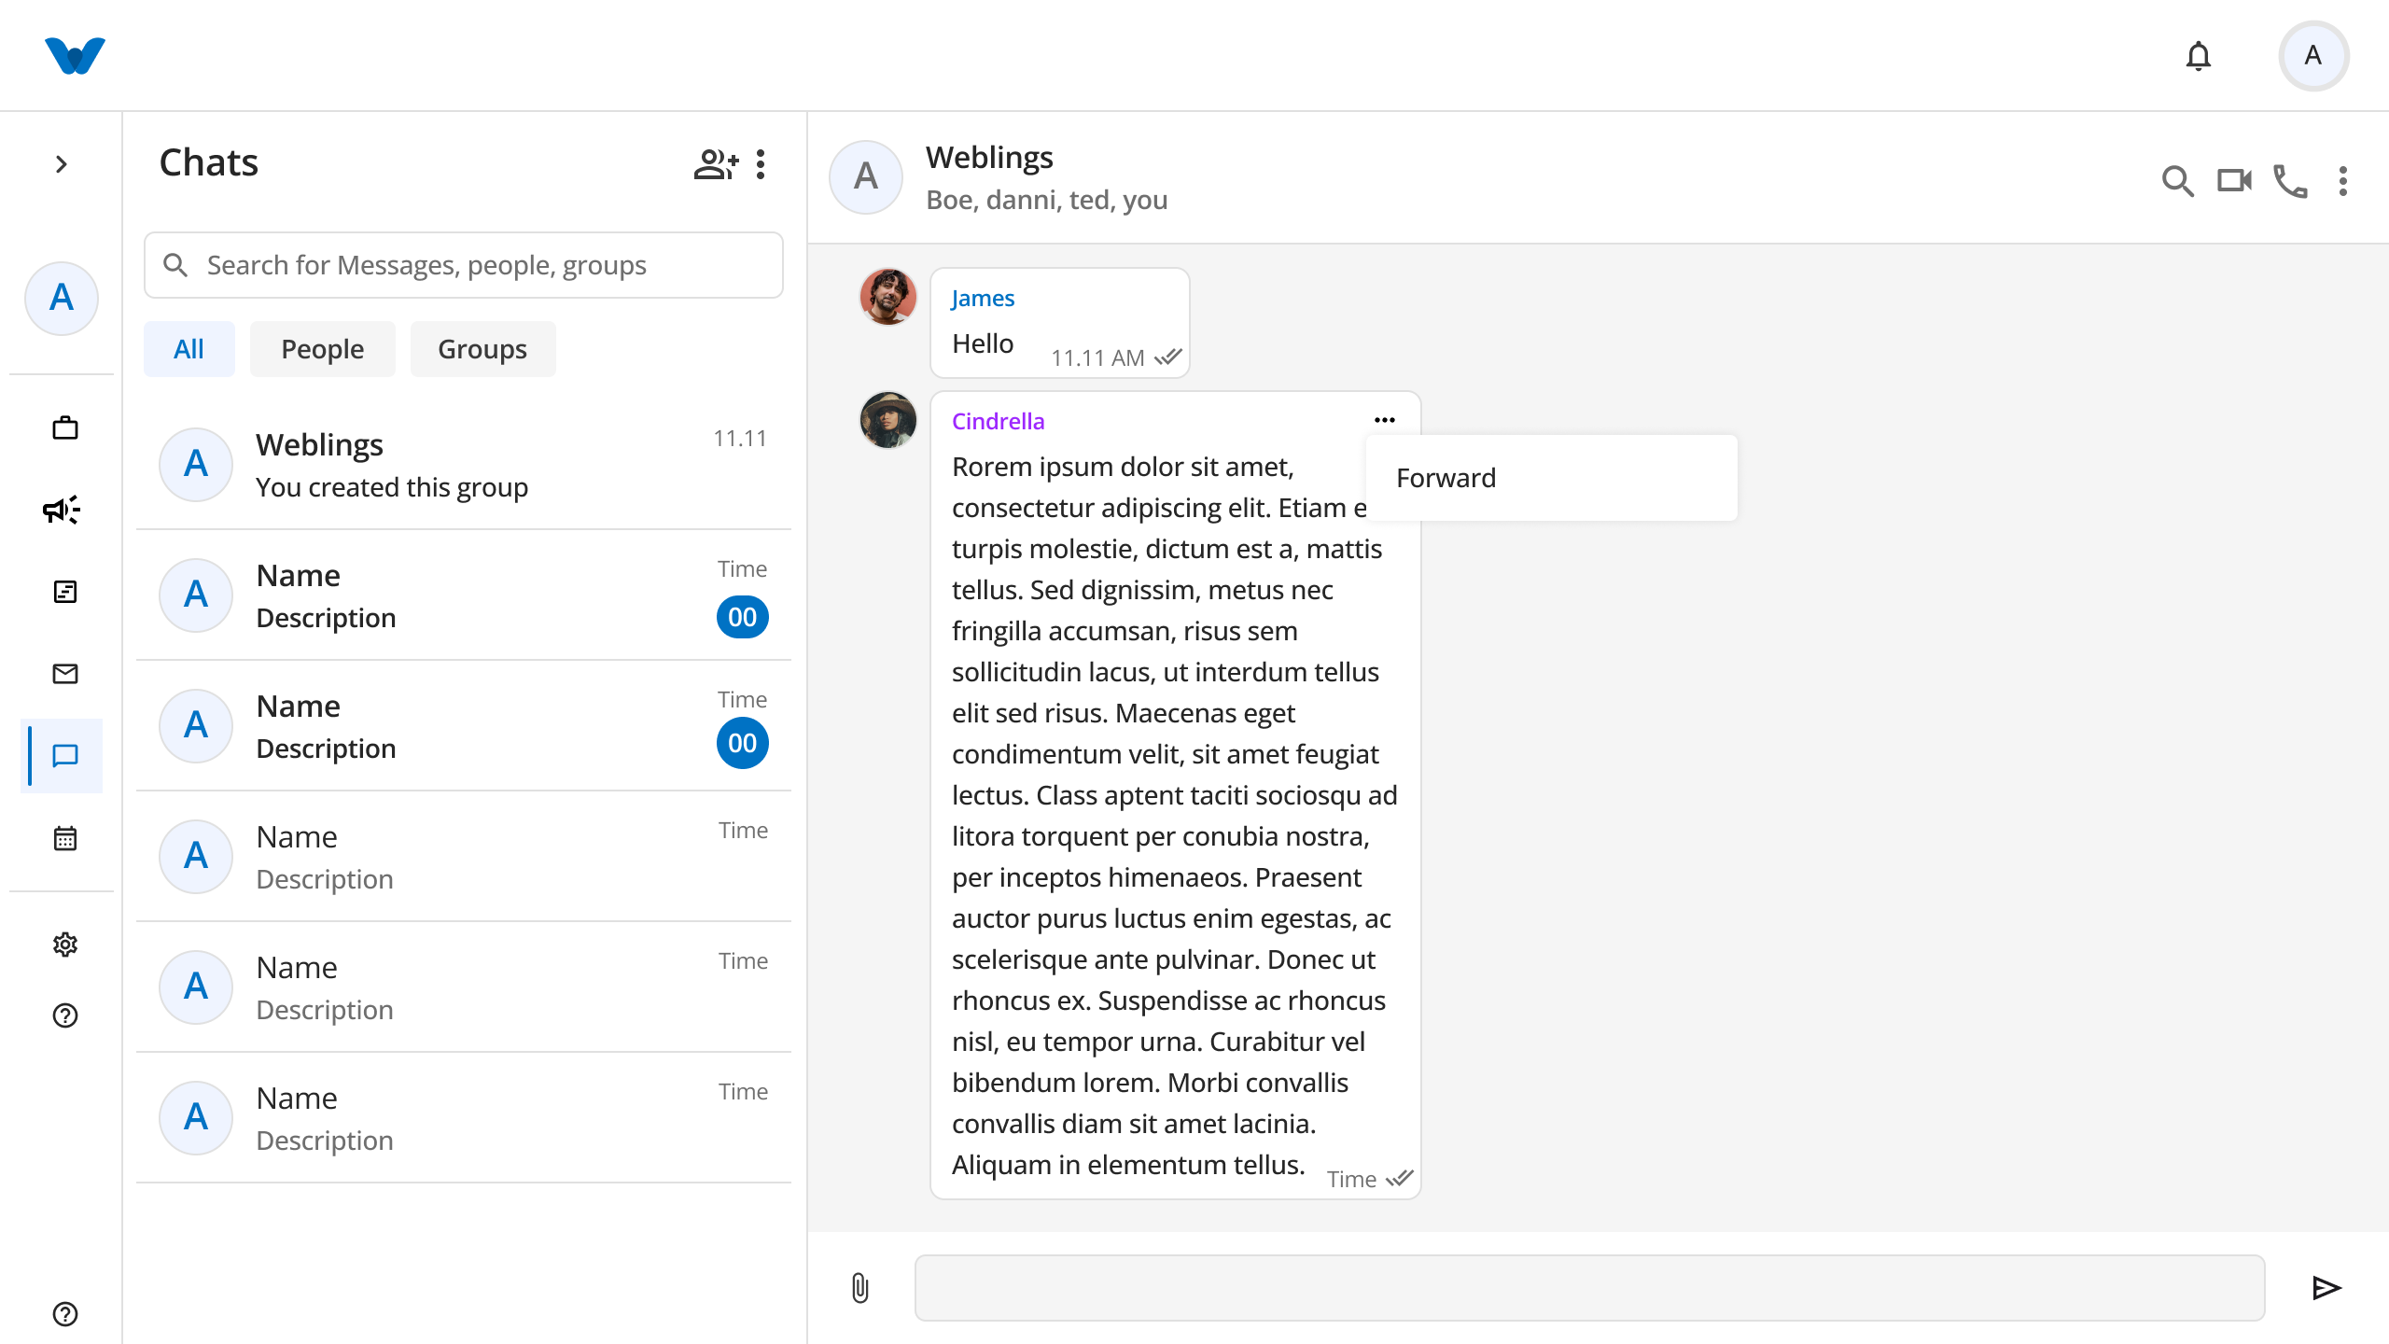Click the 'Boe, danni, ted, you' members line

pos(1046,200)
